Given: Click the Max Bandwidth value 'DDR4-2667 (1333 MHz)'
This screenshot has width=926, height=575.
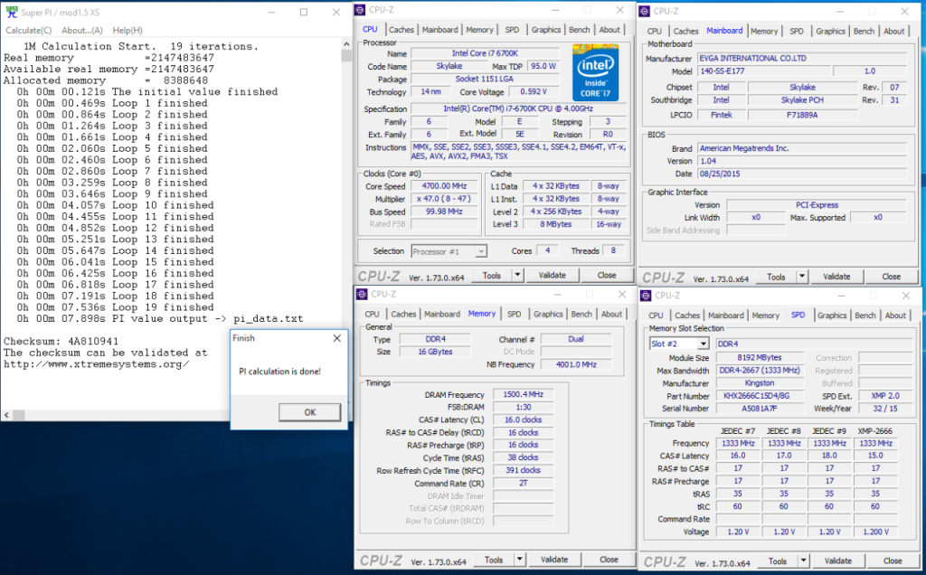Looking at the screenshot, I should pos(759,370).
